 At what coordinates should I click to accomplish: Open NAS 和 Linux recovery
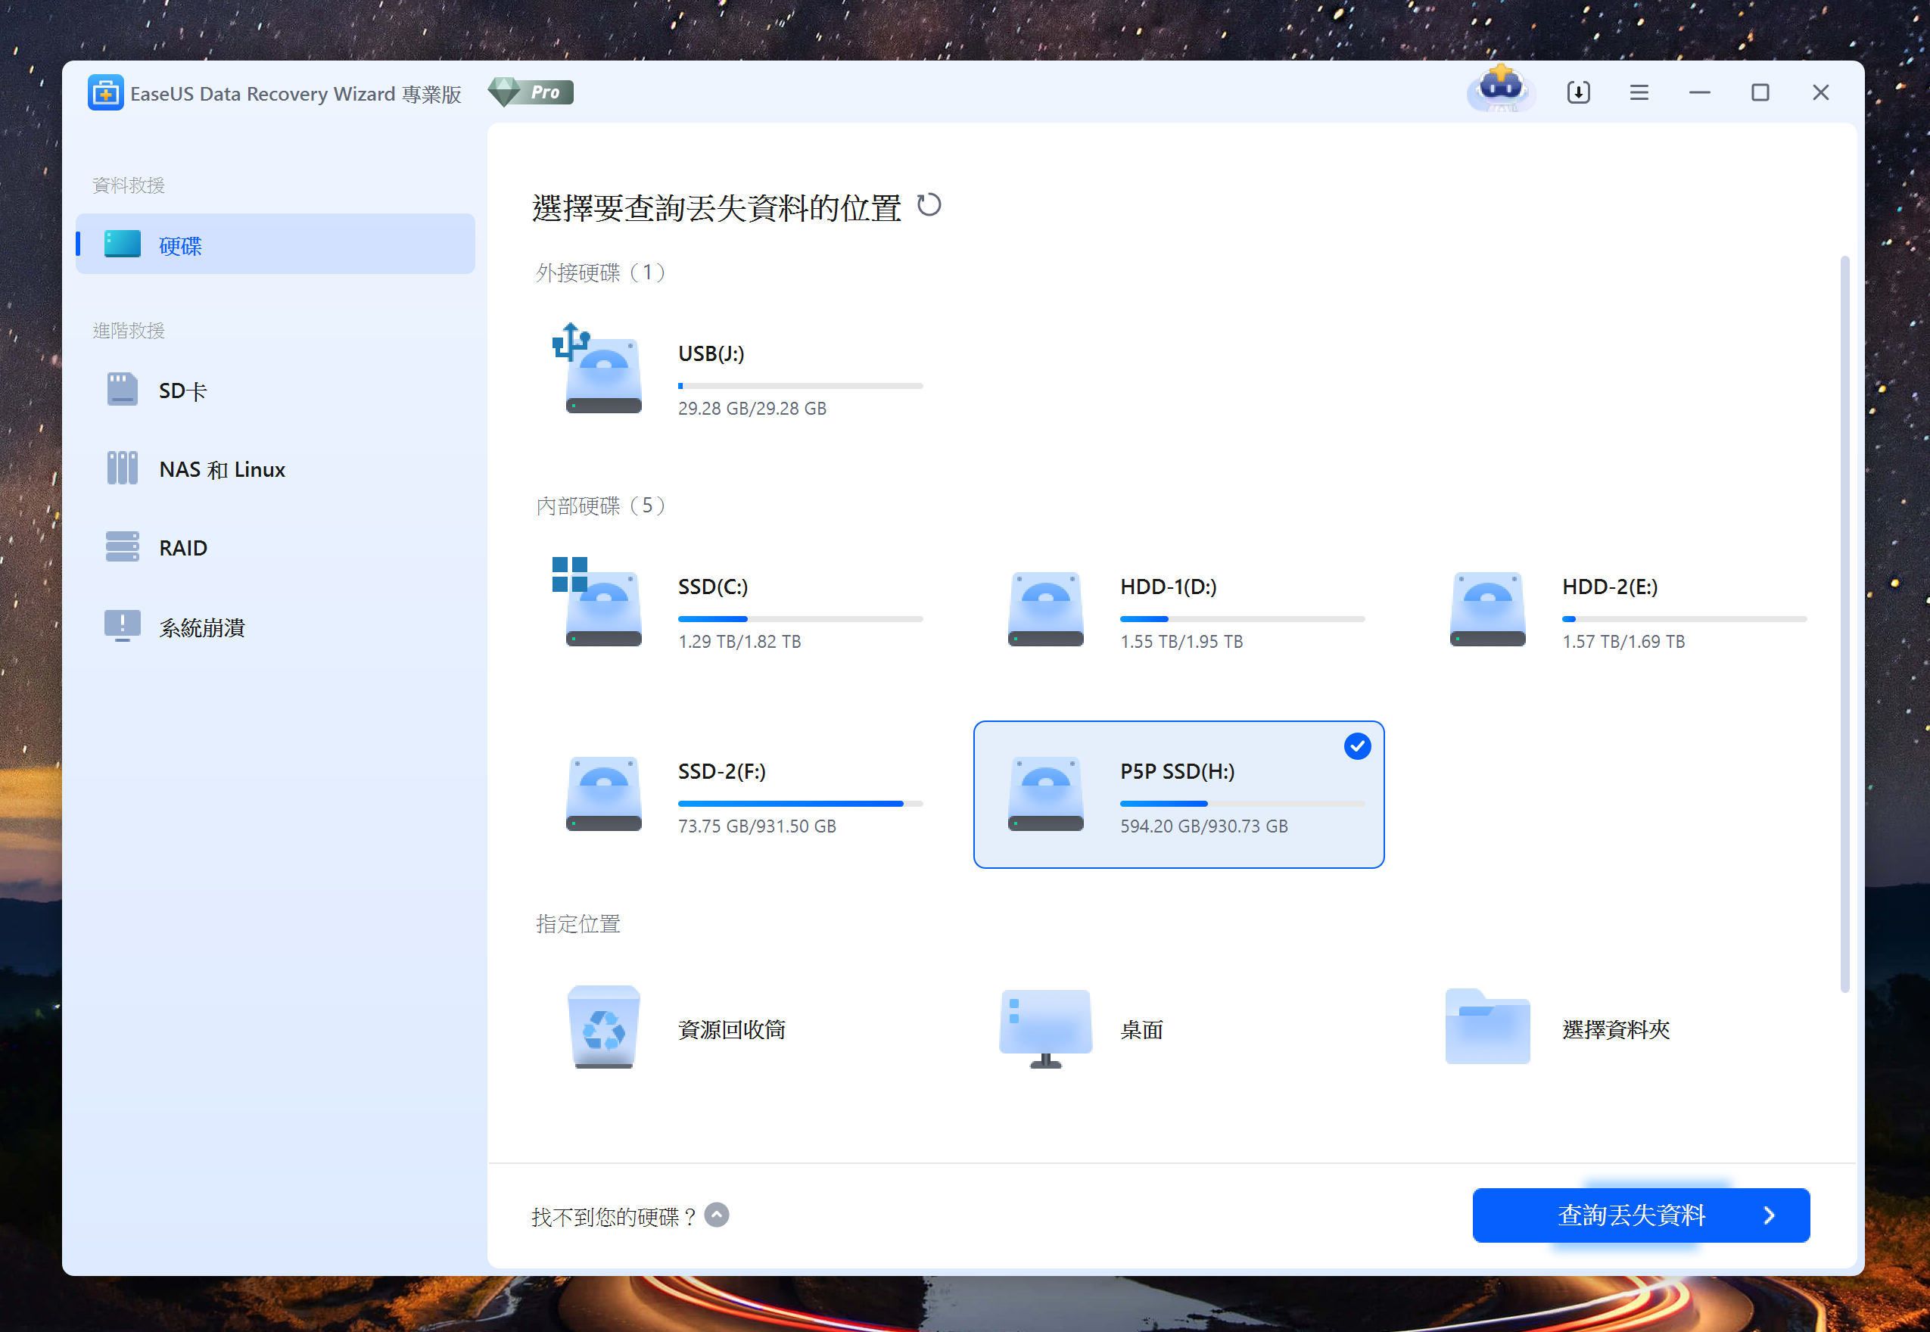pyautogui.click(x=222, y=469)
